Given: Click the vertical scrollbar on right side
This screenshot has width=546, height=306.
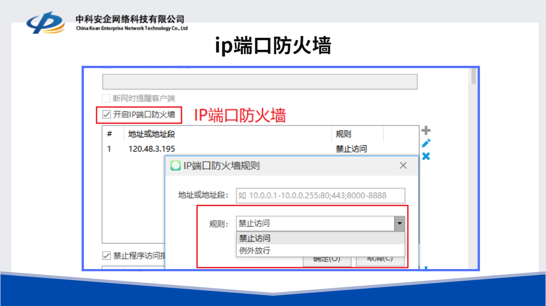Looking at the screenshot, I should tap(474, 77).
